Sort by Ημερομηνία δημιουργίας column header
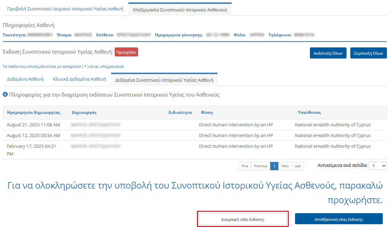 pos(34,112)
